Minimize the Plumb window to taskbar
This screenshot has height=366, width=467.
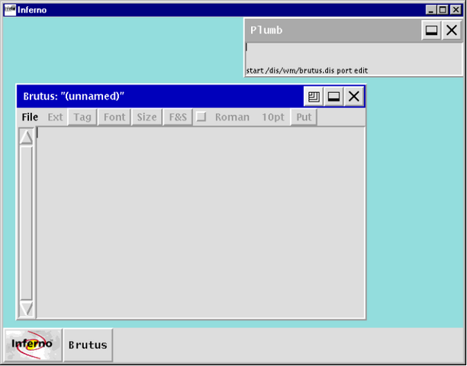(432, 30)
